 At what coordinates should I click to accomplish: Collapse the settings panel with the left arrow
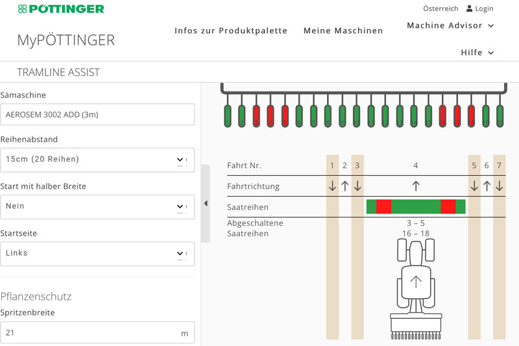[206, 203]
